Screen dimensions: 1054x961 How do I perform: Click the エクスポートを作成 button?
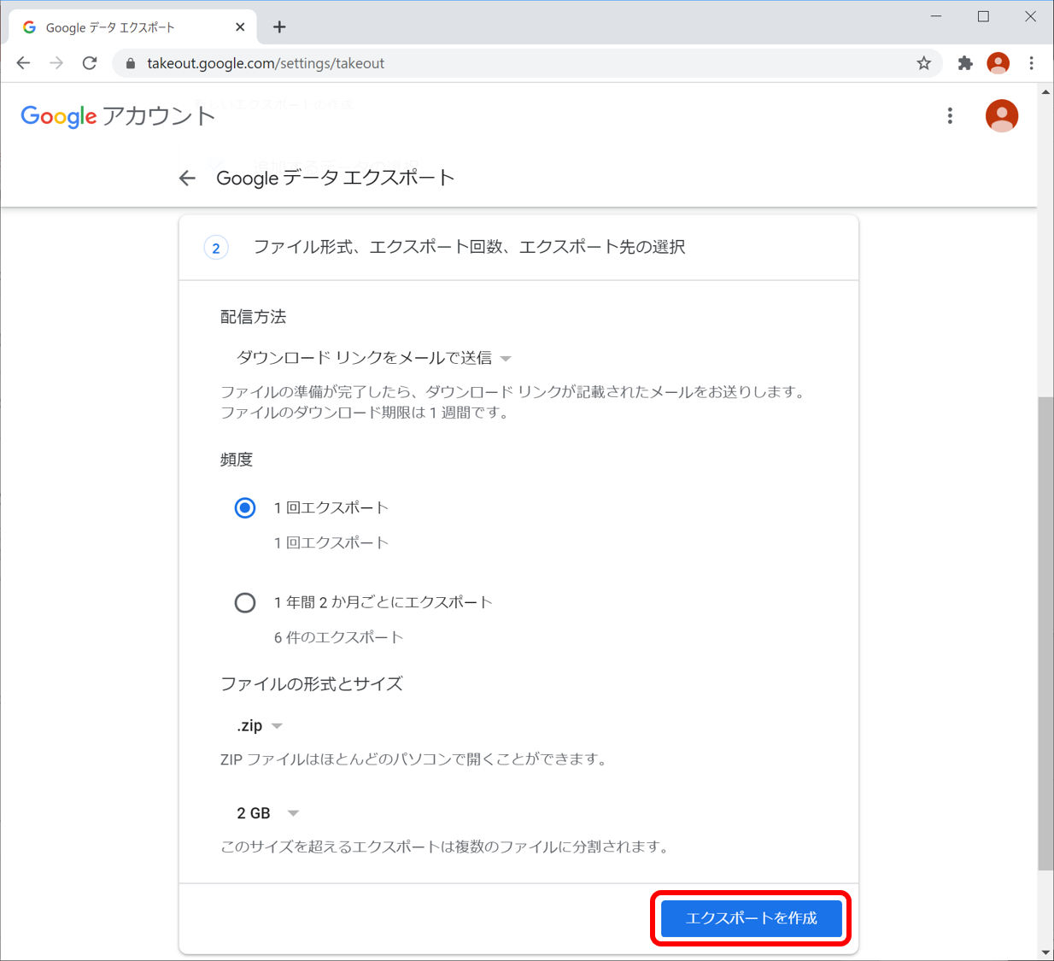(x=752, y=918)
